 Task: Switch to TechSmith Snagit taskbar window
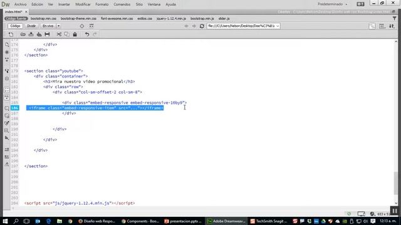[269, 221]
